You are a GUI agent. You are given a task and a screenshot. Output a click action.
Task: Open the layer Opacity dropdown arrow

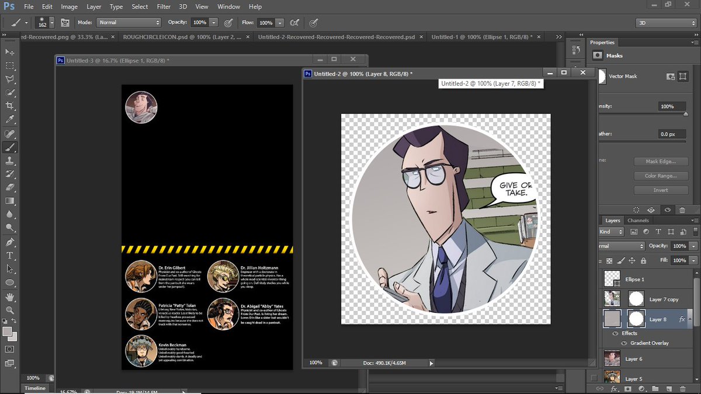(x=693, y=246)
